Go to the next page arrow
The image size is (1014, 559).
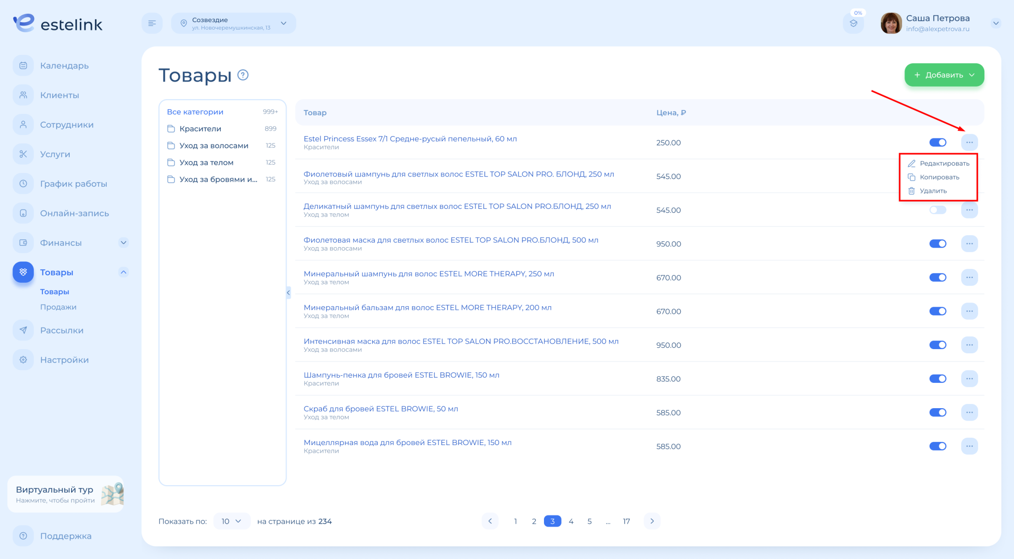pyautogui.click(x=652, y=521)
